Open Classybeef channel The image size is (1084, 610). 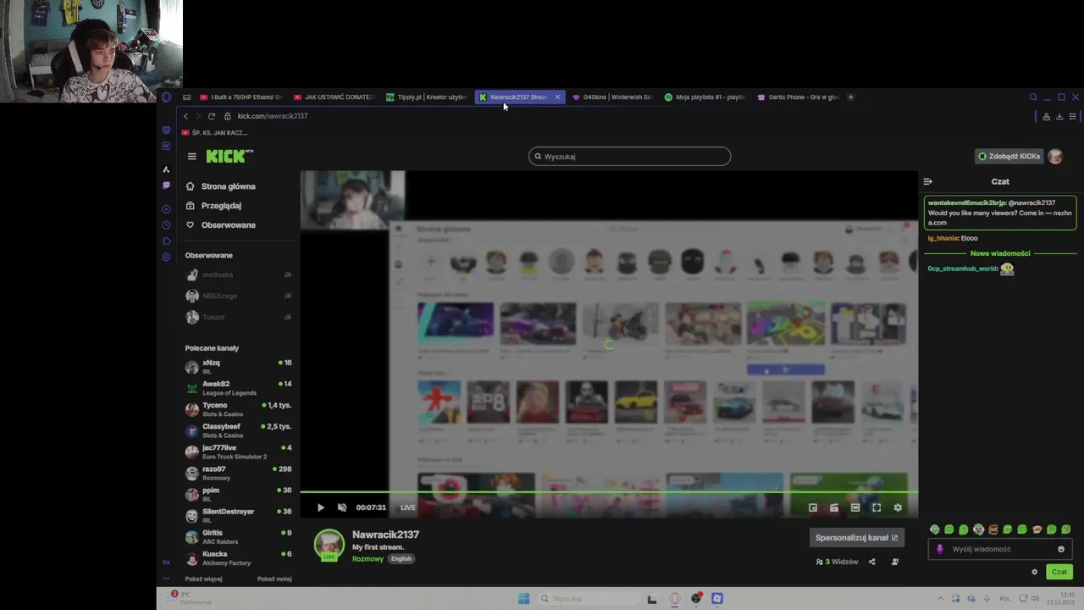239,430
